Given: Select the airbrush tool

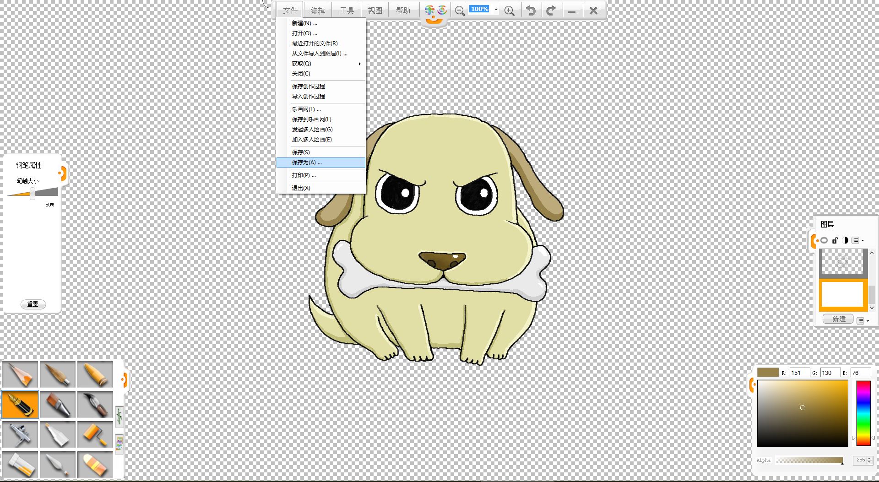Looking at the screenshot, I should coord(21,434).
